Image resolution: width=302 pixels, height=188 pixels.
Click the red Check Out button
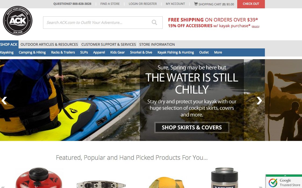(x=251, y=4)
